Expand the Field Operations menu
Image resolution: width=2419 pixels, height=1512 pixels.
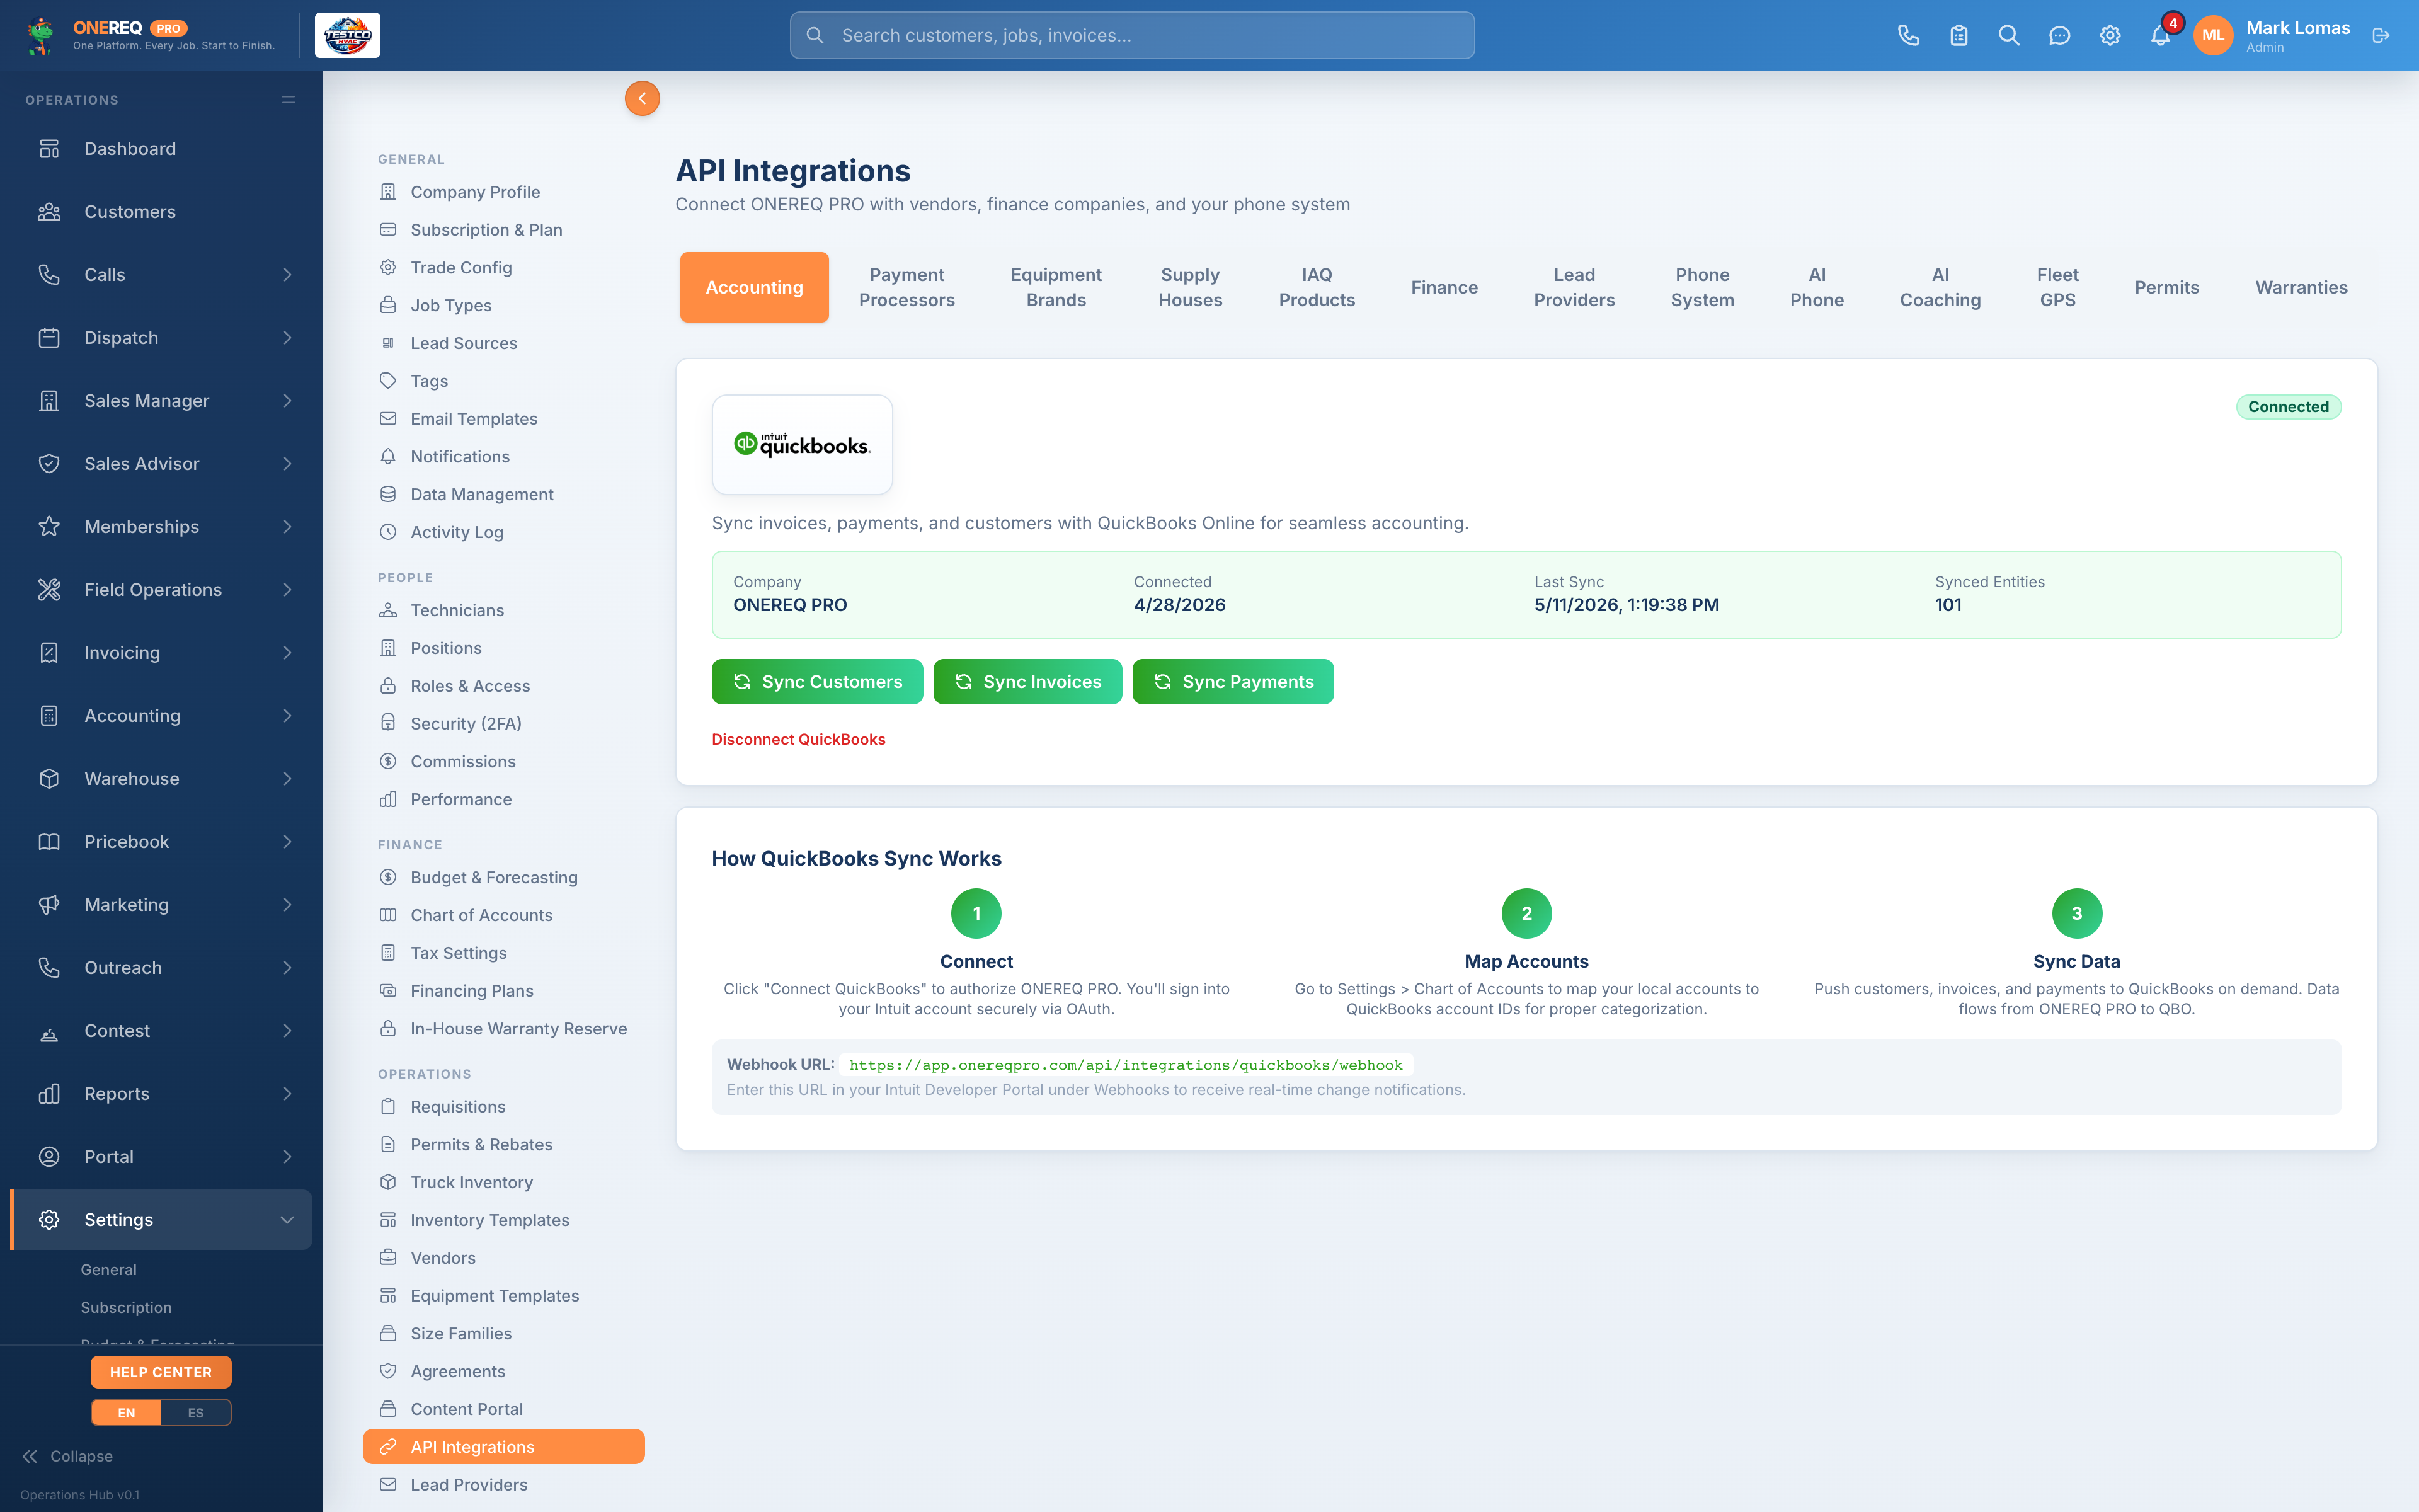click(x=161, y=590)
